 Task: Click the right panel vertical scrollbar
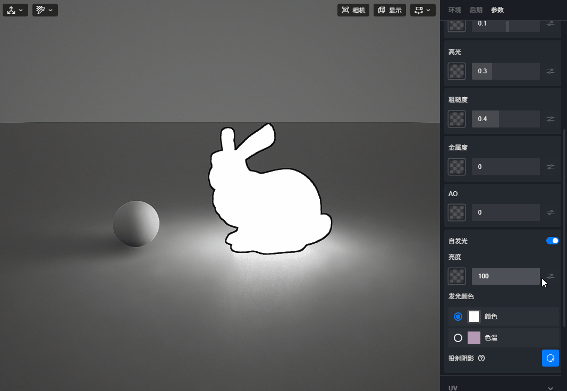[564, 228]
